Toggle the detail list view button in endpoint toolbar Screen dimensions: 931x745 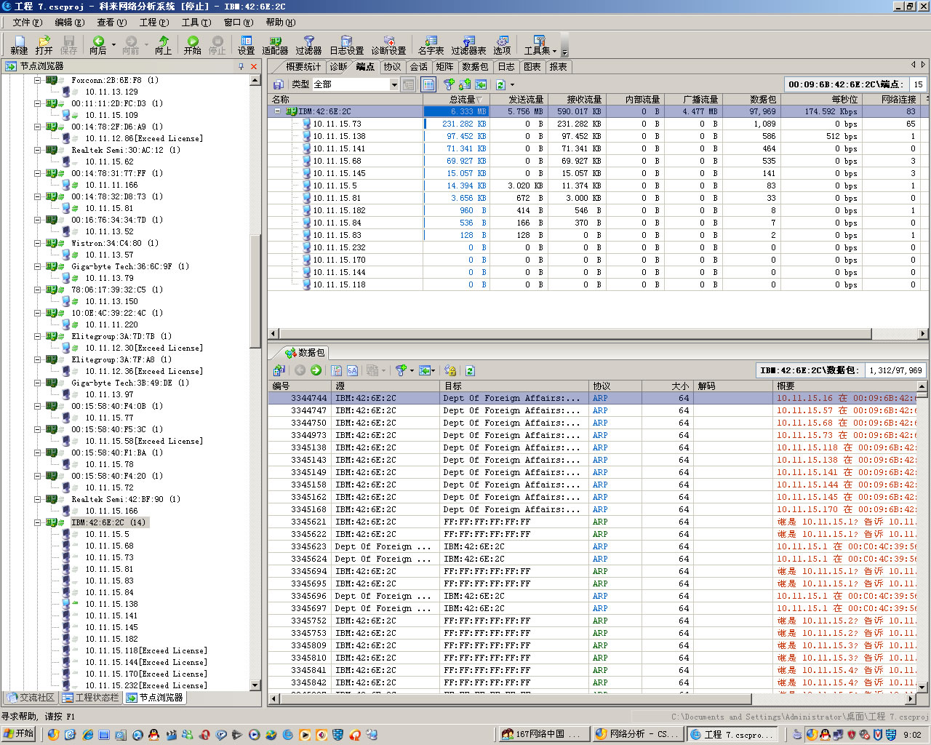point(428,84)
